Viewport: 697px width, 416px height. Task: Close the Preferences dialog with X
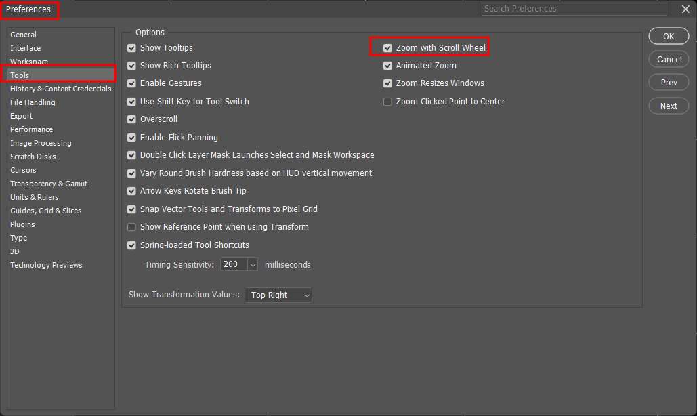[685, 9]
